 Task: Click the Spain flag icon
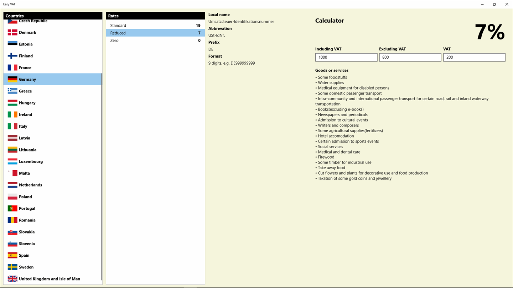12,255
